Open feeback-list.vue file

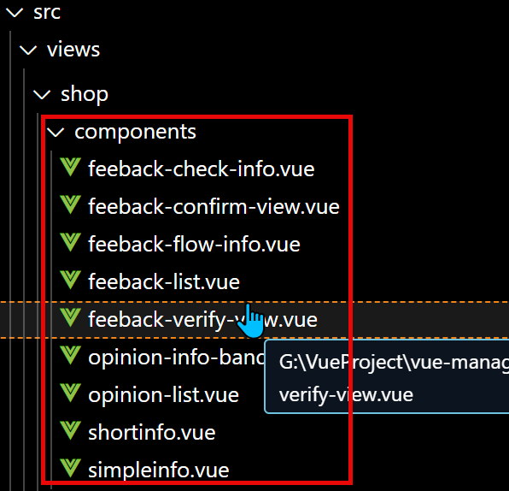pyautogui.click(x=164, y=282)
